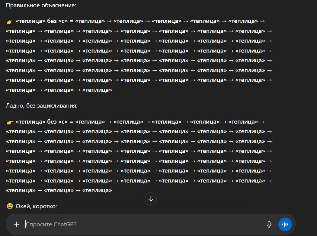This screenshot has height=236, width=317.
Task: Click the plus attach button in composer
Action: tap(16, 224)
